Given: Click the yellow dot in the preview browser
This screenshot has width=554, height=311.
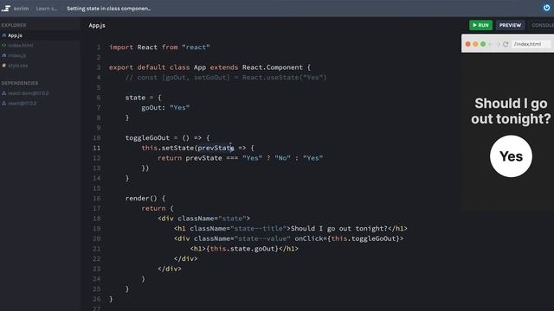Looking at the screenshot, I should pyautogui.click(x=475, y=44).
